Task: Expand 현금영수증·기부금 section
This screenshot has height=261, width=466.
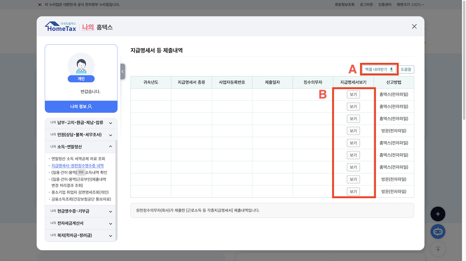Action: [81, 211]
